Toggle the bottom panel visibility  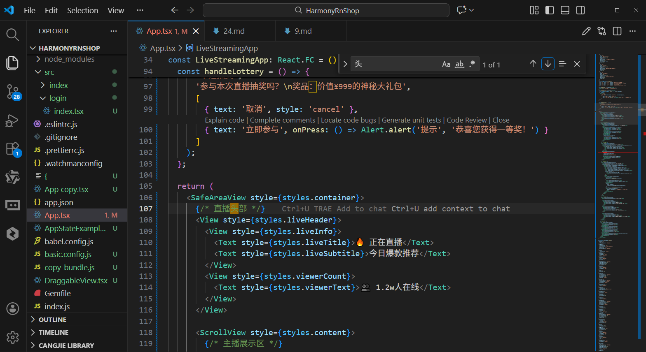(565, 10)
